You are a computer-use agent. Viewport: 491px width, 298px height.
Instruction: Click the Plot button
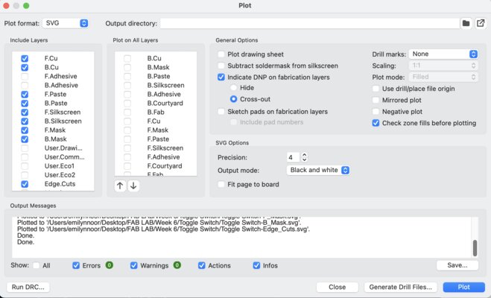(x=463, y=287)
